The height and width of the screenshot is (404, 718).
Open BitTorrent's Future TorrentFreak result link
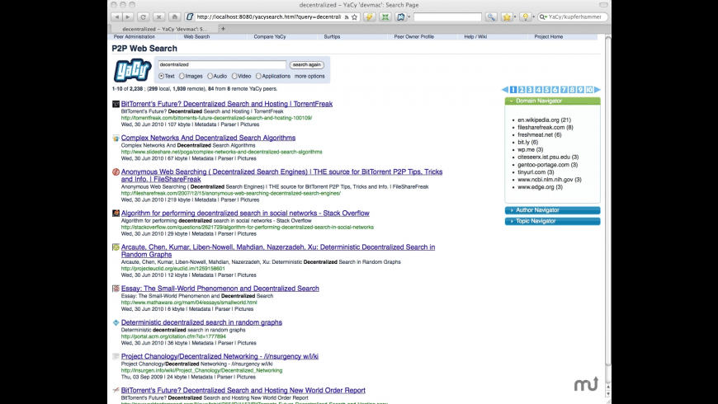coord(227,104)
